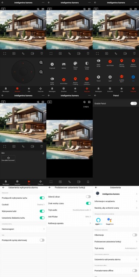Toggle the Wykrywanie ludzi switch

[x=42, y=211]
